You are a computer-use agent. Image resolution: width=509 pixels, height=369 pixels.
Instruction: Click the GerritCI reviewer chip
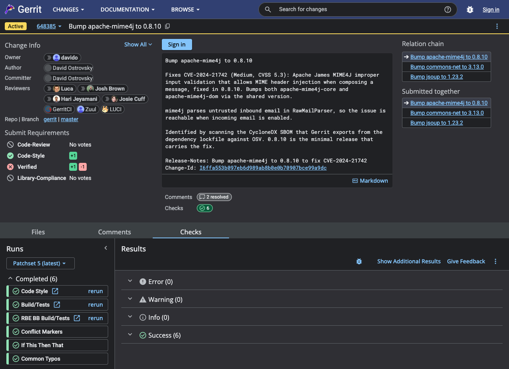coord(59,109)
